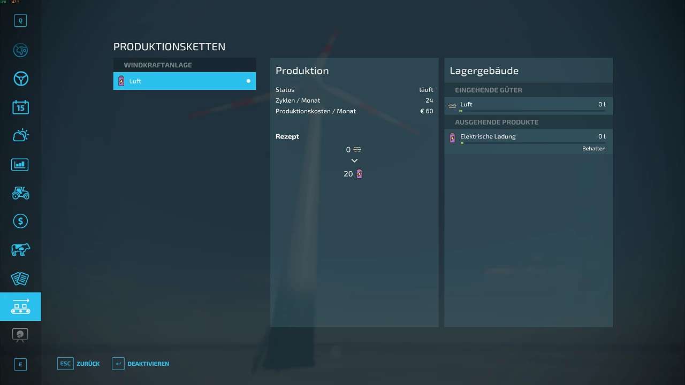
Task: Select the Luft incoming goods row
Action: click(528, 105)
